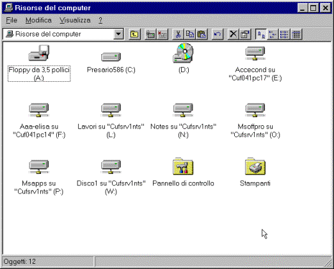
Task: Switch to List view
Action: click(x=284, y=34)
